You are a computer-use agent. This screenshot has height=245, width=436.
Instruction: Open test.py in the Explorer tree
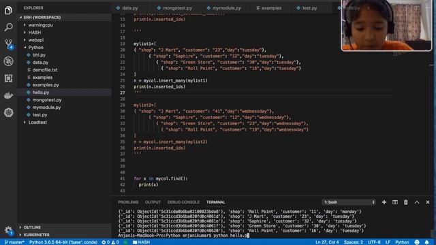(40, 115)
